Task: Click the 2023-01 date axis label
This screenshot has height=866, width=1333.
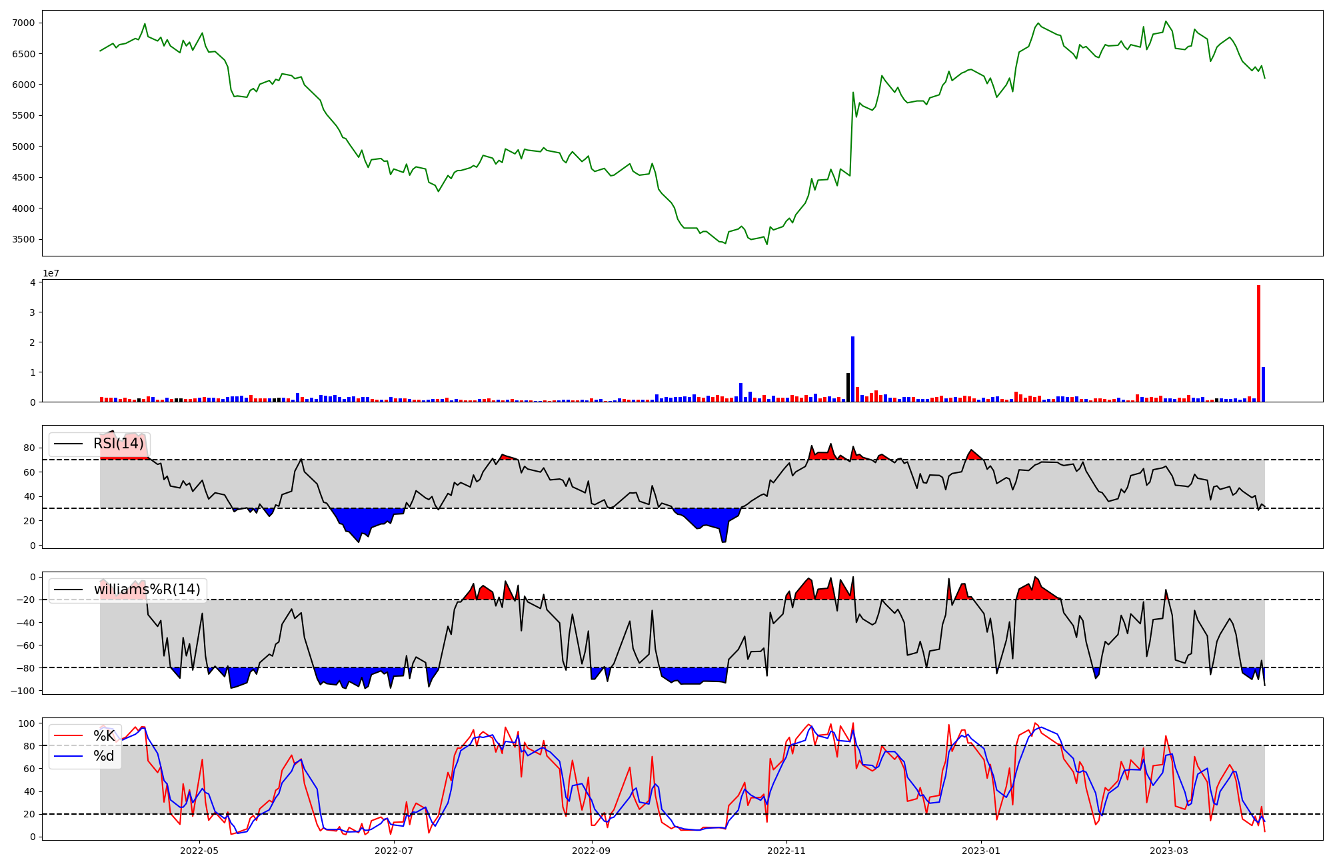Action: [981, 851]
